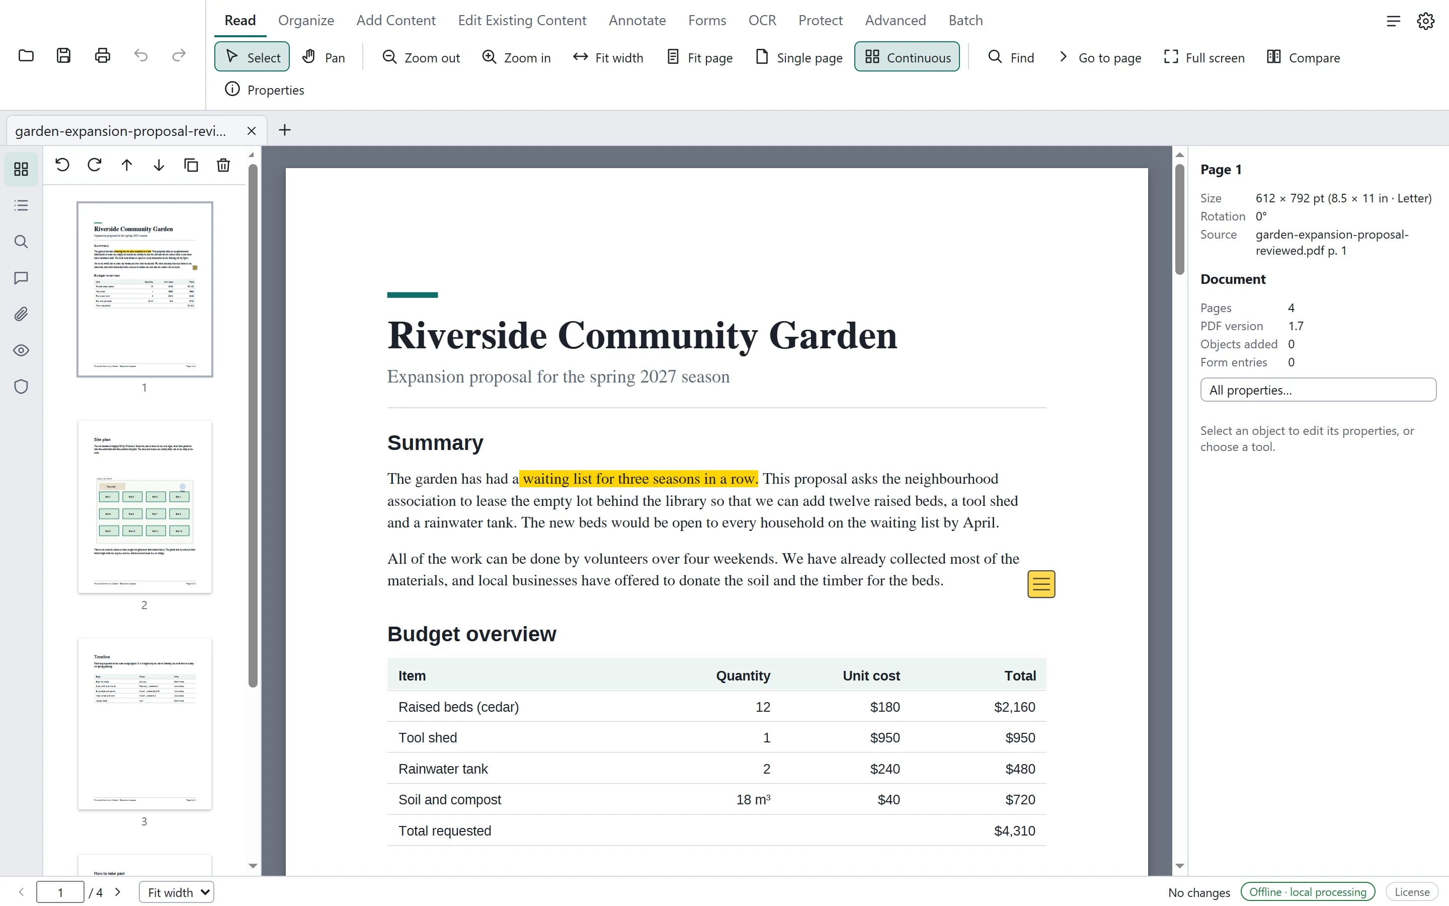Viewport: 1449px width, 906px height.
Task: Toggle the layers visibility eye panel
Action: coord(21,350)
